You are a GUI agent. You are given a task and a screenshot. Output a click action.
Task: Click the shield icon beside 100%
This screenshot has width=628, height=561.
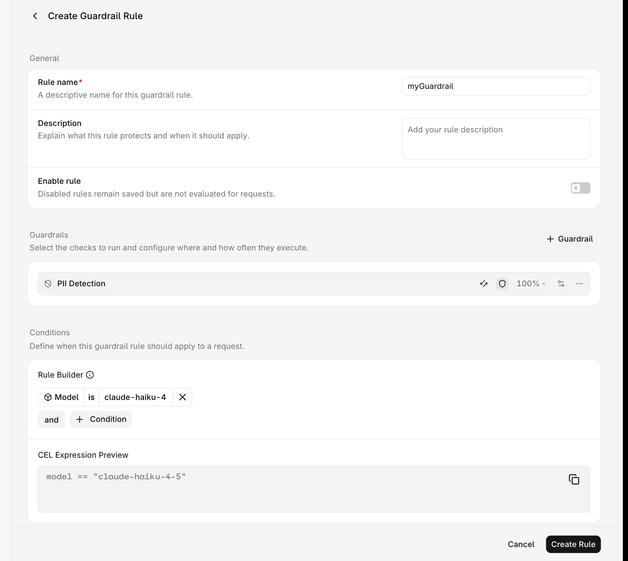click(502, 284)
